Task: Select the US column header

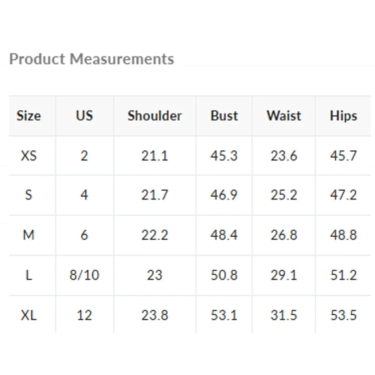Action: (x=84, y=116)
